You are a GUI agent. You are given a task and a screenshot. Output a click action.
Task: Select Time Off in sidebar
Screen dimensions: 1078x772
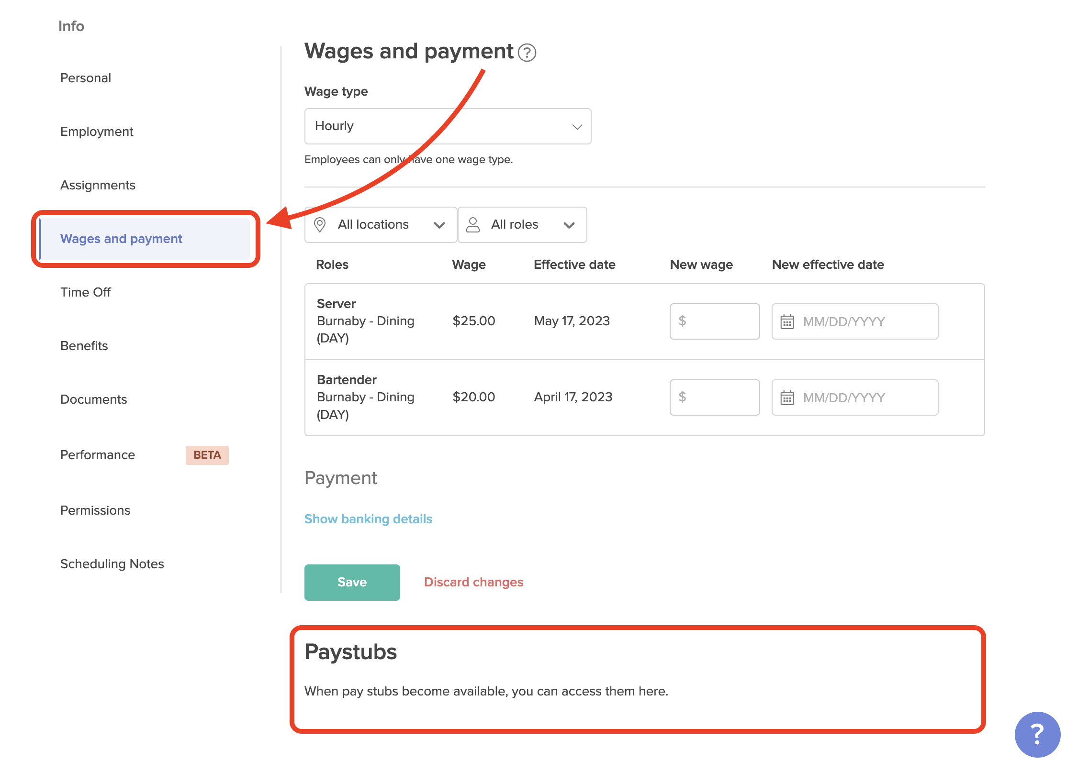click(86, 292)
